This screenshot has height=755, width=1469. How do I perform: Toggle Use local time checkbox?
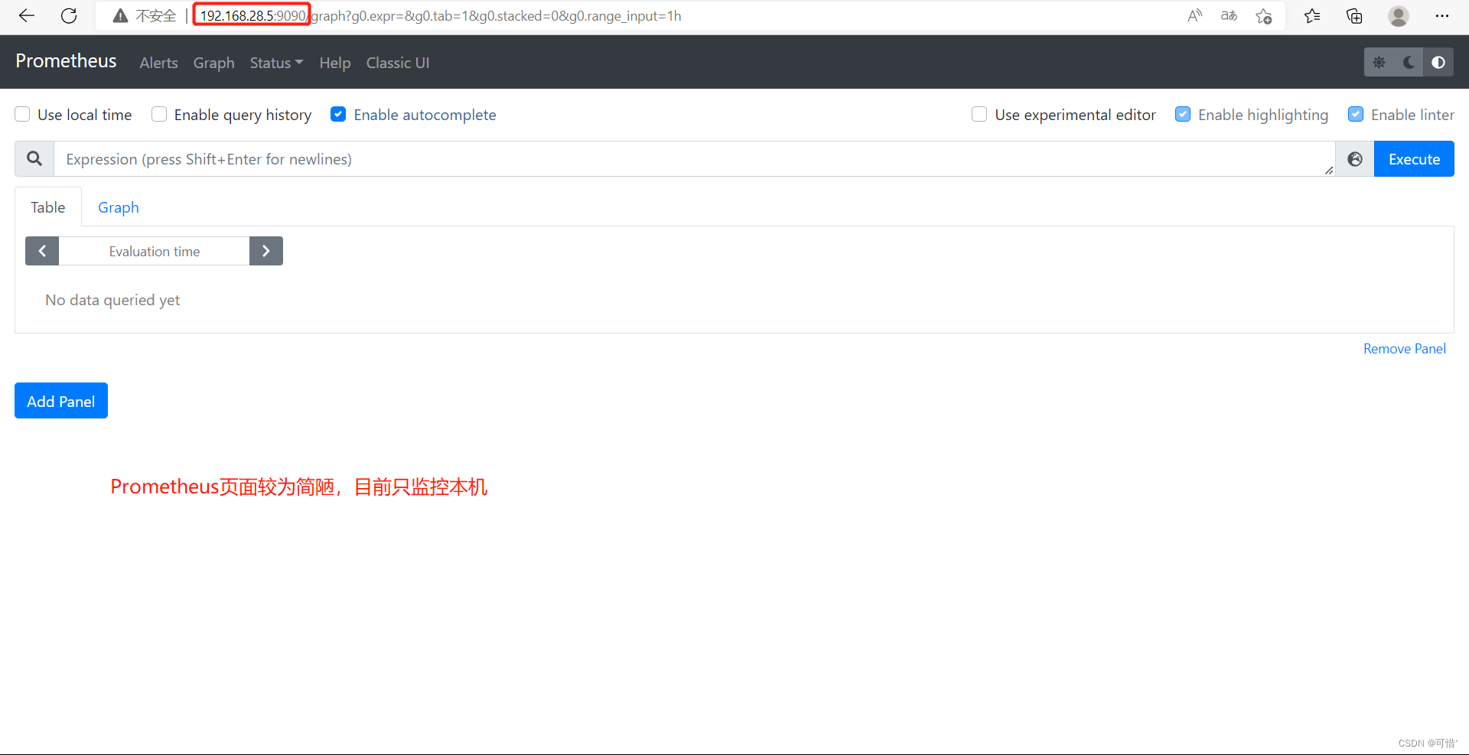(x=22, y=114)
